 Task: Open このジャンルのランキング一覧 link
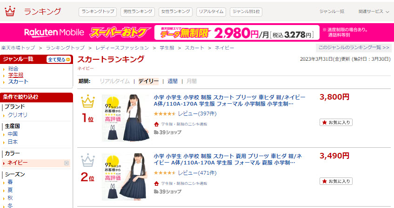coord(354,48)
